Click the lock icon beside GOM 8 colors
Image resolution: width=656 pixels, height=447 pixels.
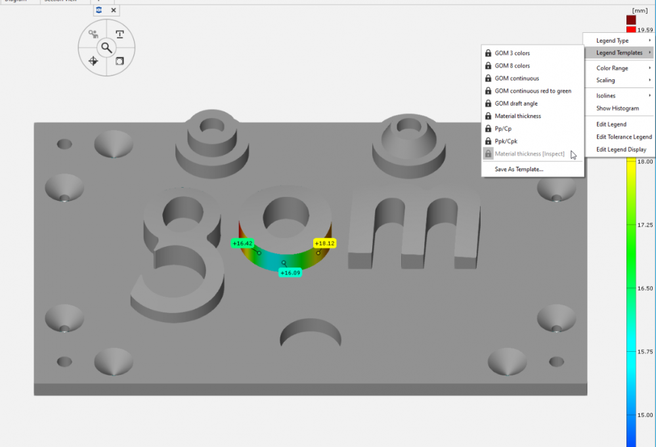coord(488,66)
